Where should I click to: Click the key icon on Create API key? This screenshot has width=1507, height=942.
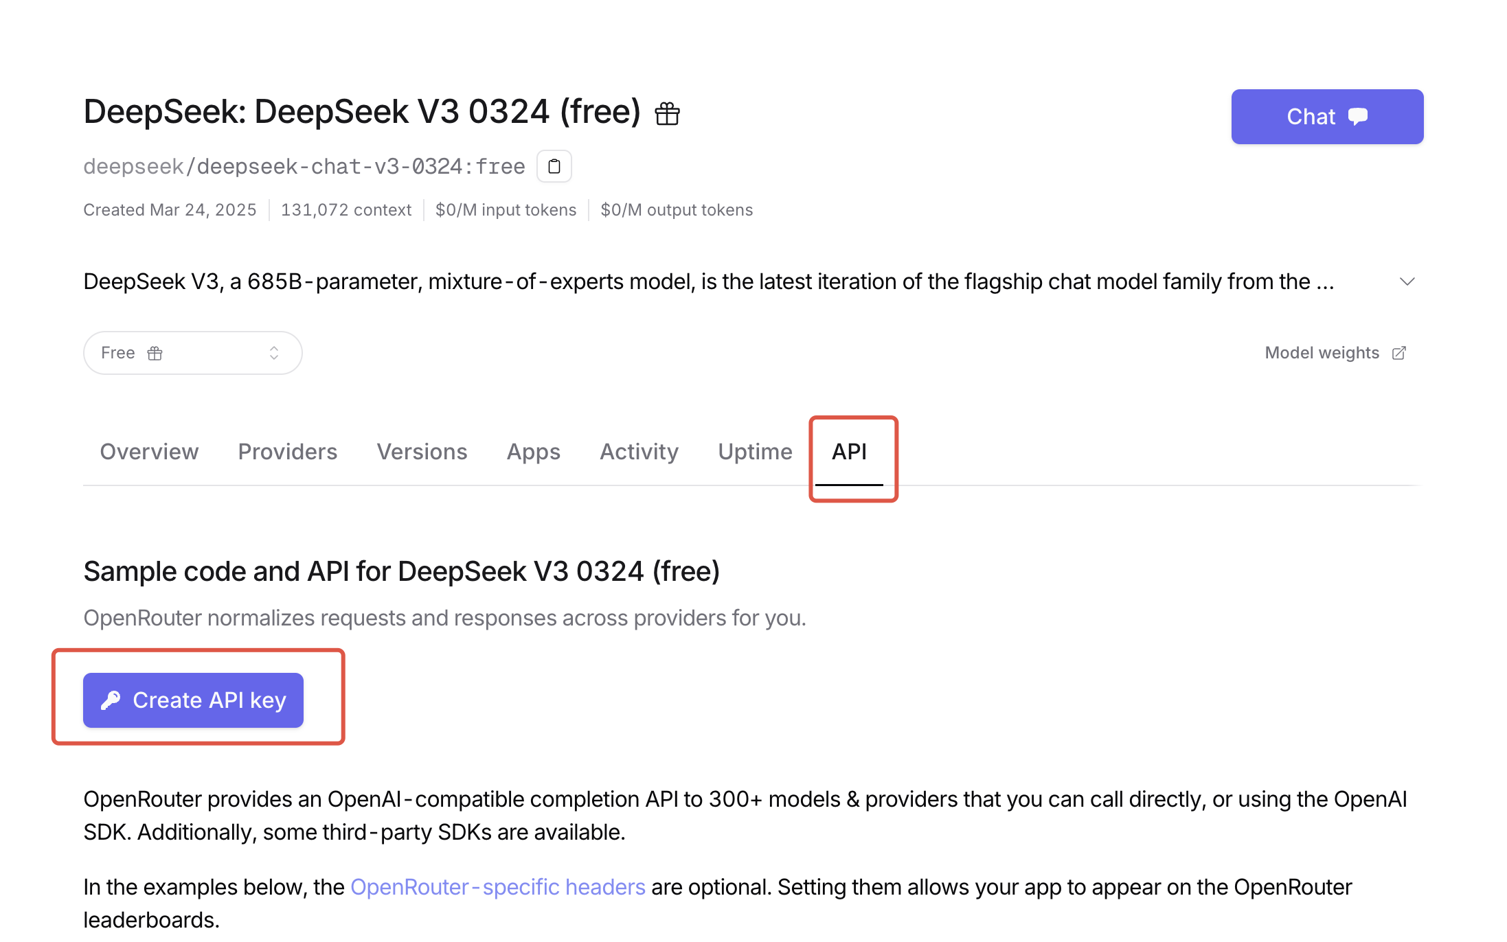click(111, 700)
